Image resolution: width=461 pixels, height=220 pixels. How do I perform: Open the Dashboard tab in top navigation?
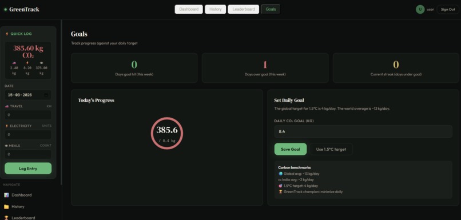(x=189, y=9)
